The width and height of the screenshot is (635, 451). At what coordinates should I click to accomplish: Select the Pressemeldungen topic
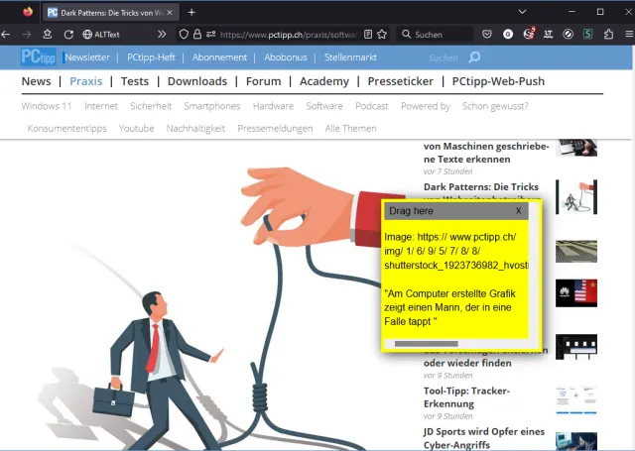tap(275, 128)
